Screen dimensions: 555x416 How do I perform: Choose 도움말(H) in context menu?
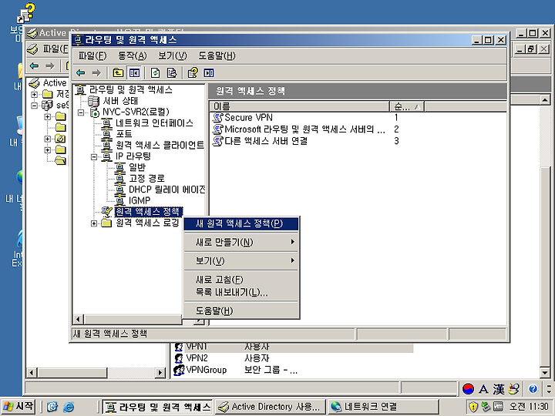pos(241,310)
